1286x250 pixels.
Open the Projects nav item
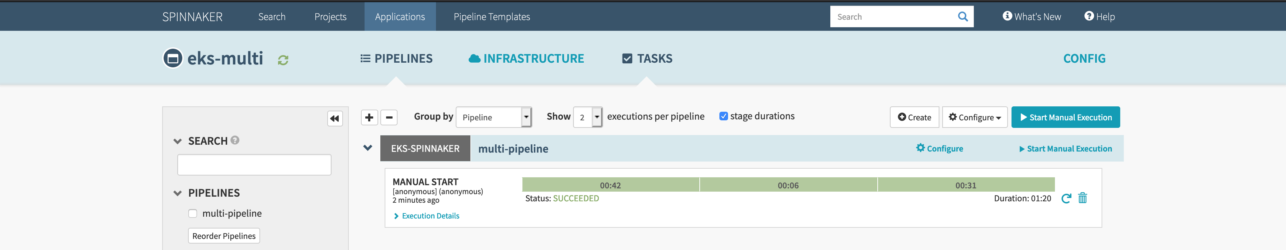click(330, 16)
